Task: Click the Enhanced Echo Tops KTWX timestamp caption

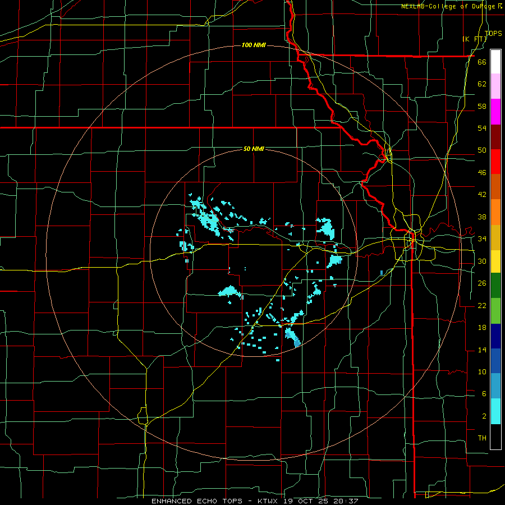Action: point(255,501)
